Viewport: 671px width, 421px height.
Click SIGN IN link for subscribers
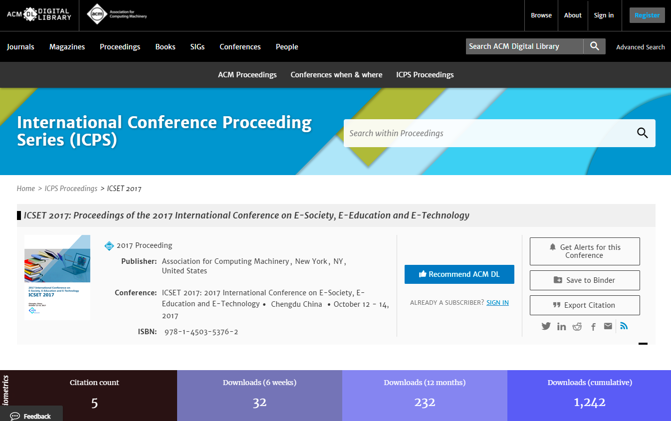497,303
